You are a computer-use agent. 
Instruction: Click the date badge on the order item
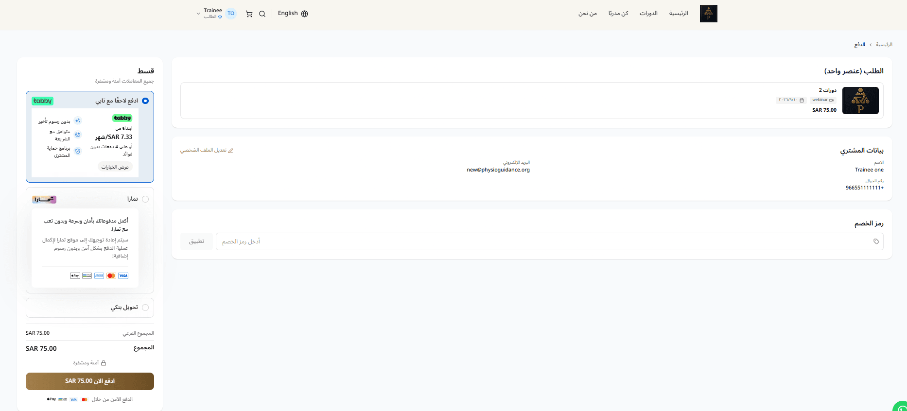click(x=791, y=100)
